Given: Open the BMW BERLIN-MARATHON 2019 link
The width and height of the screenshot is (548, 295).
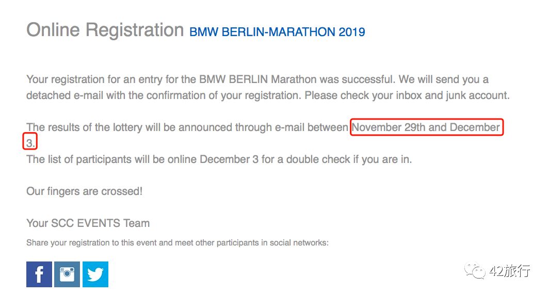Looking at the screenshot, I should [277, 32].
